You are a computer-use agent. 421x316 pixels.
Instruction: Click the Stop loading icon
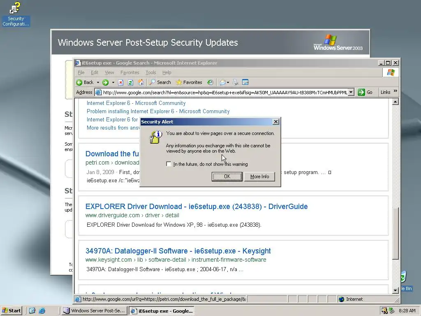click(121, 82)
